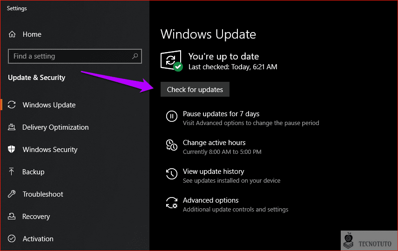Click the search magnifier icon

(135, 56)
